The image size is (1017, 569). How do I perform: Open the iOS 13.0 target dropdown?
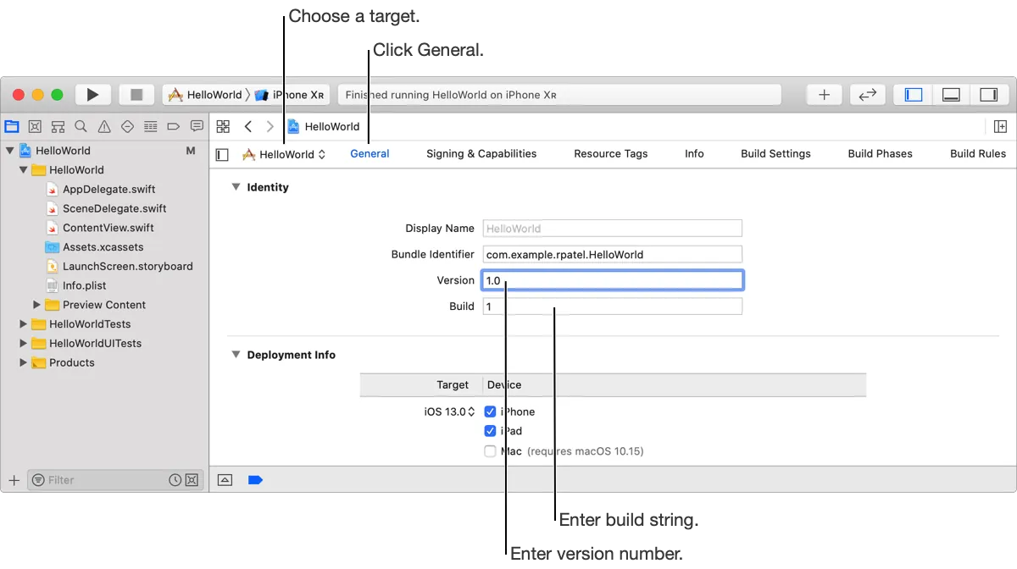[x=449, y=412]
